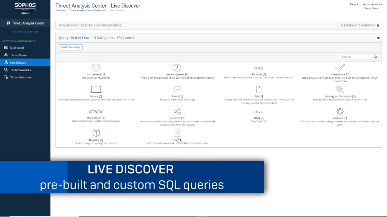Image resolution: width=387 pixels, height=217 pixels.
Task: Open the Help dropdown menu
Action: tap(354, 4)
